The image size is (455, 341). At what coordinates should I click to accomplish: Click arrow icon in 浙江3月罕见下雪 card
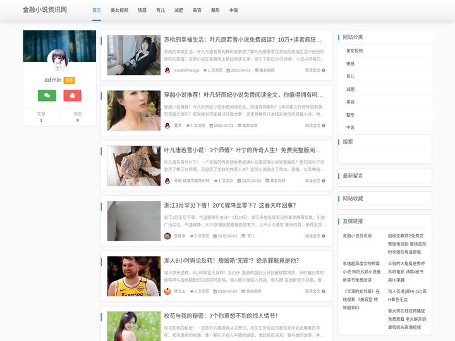[324, 236]
